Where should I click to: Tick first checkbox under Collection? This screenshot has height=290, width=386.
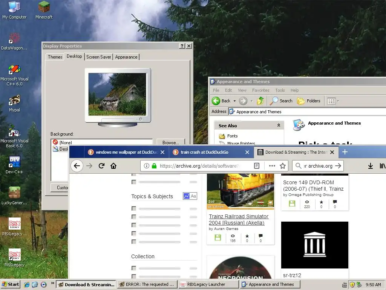coord(134,268)
